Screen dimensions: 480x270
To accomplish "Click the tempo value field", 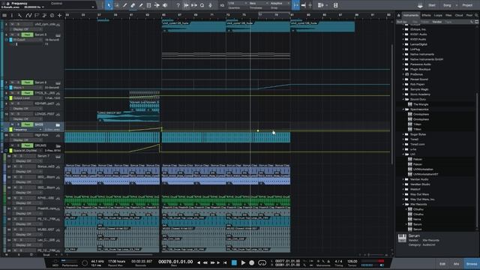I will 352,262.
